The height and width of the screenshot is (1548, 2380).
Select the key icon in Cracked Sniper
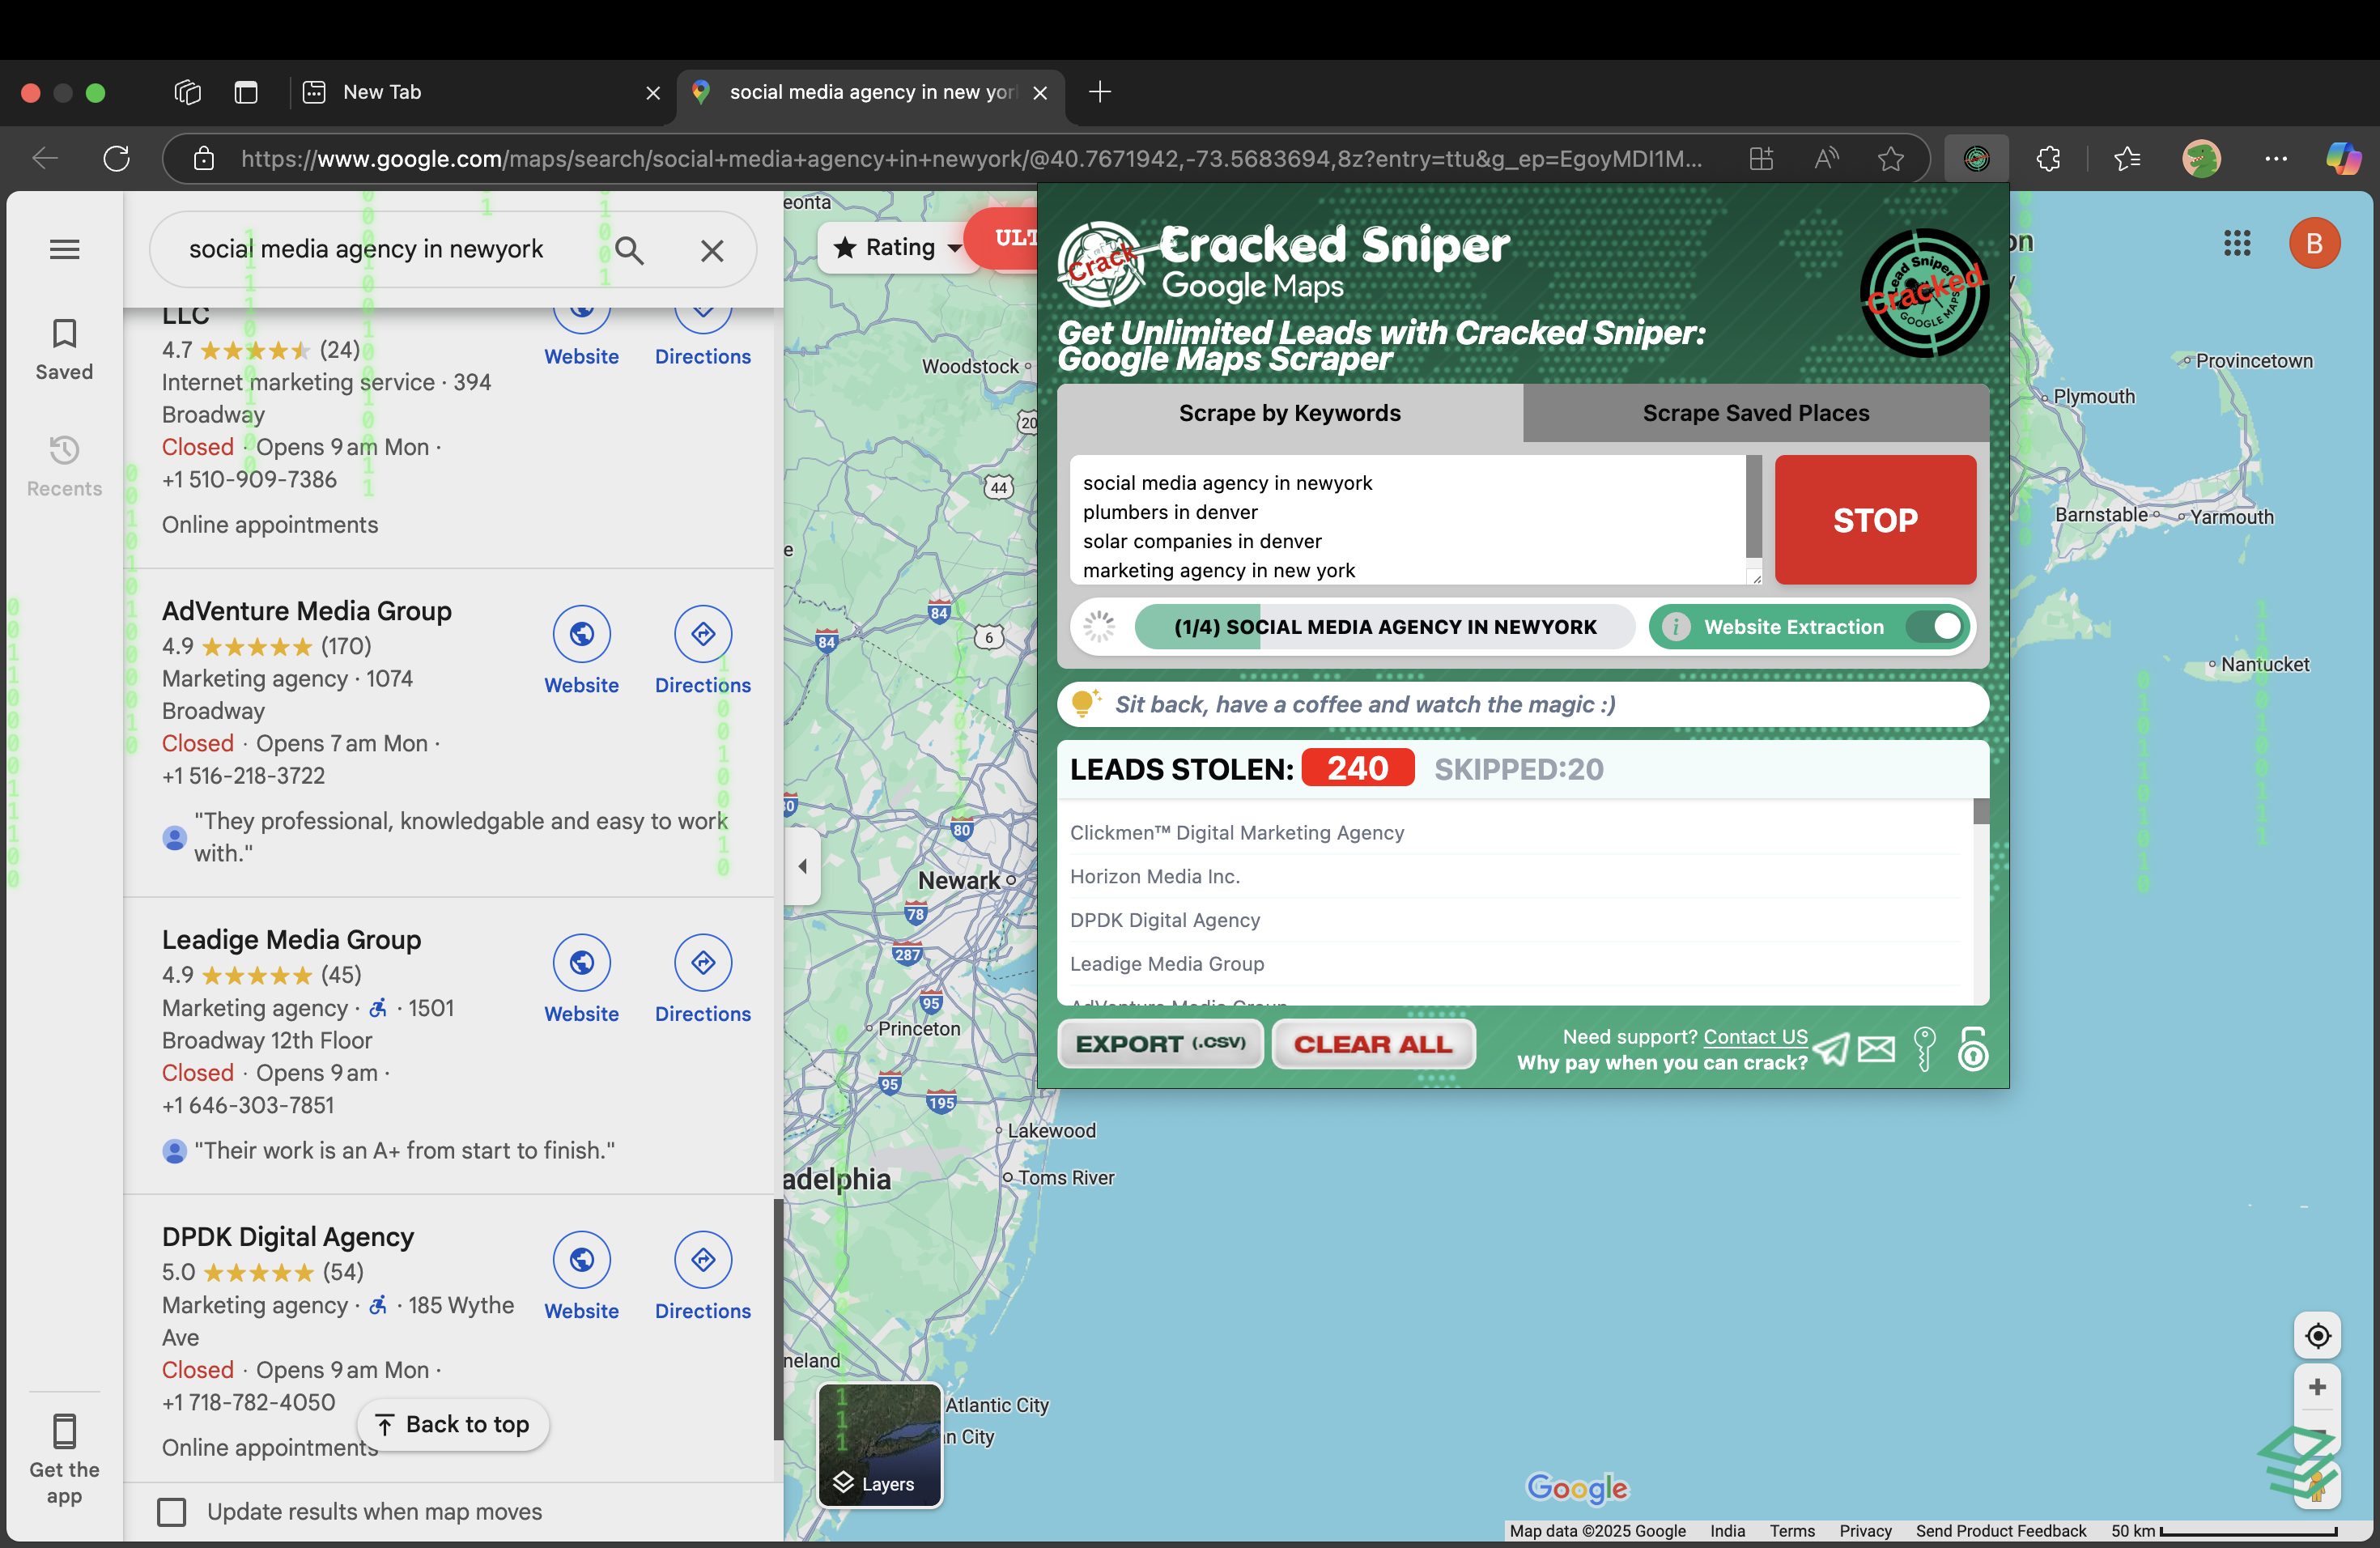click(x=1924, y=1050)
